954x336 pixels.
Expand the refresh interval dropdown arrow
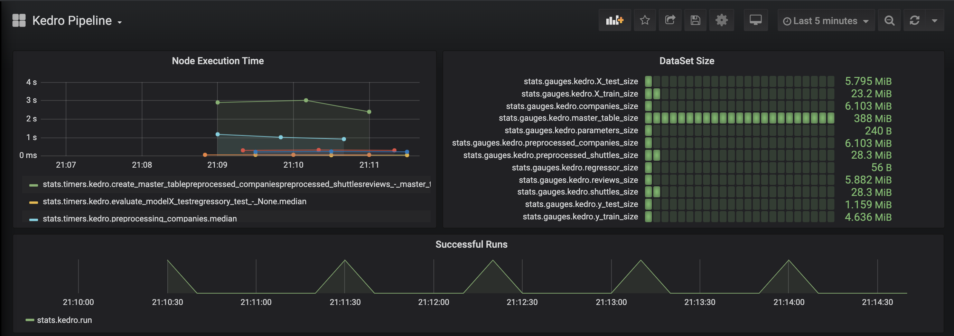point(934,21)
